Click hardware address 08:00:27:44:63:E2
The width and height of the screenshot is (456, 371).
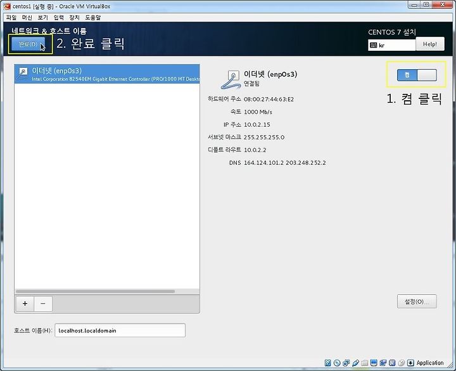pyautogui.click(x=269, y=100)
